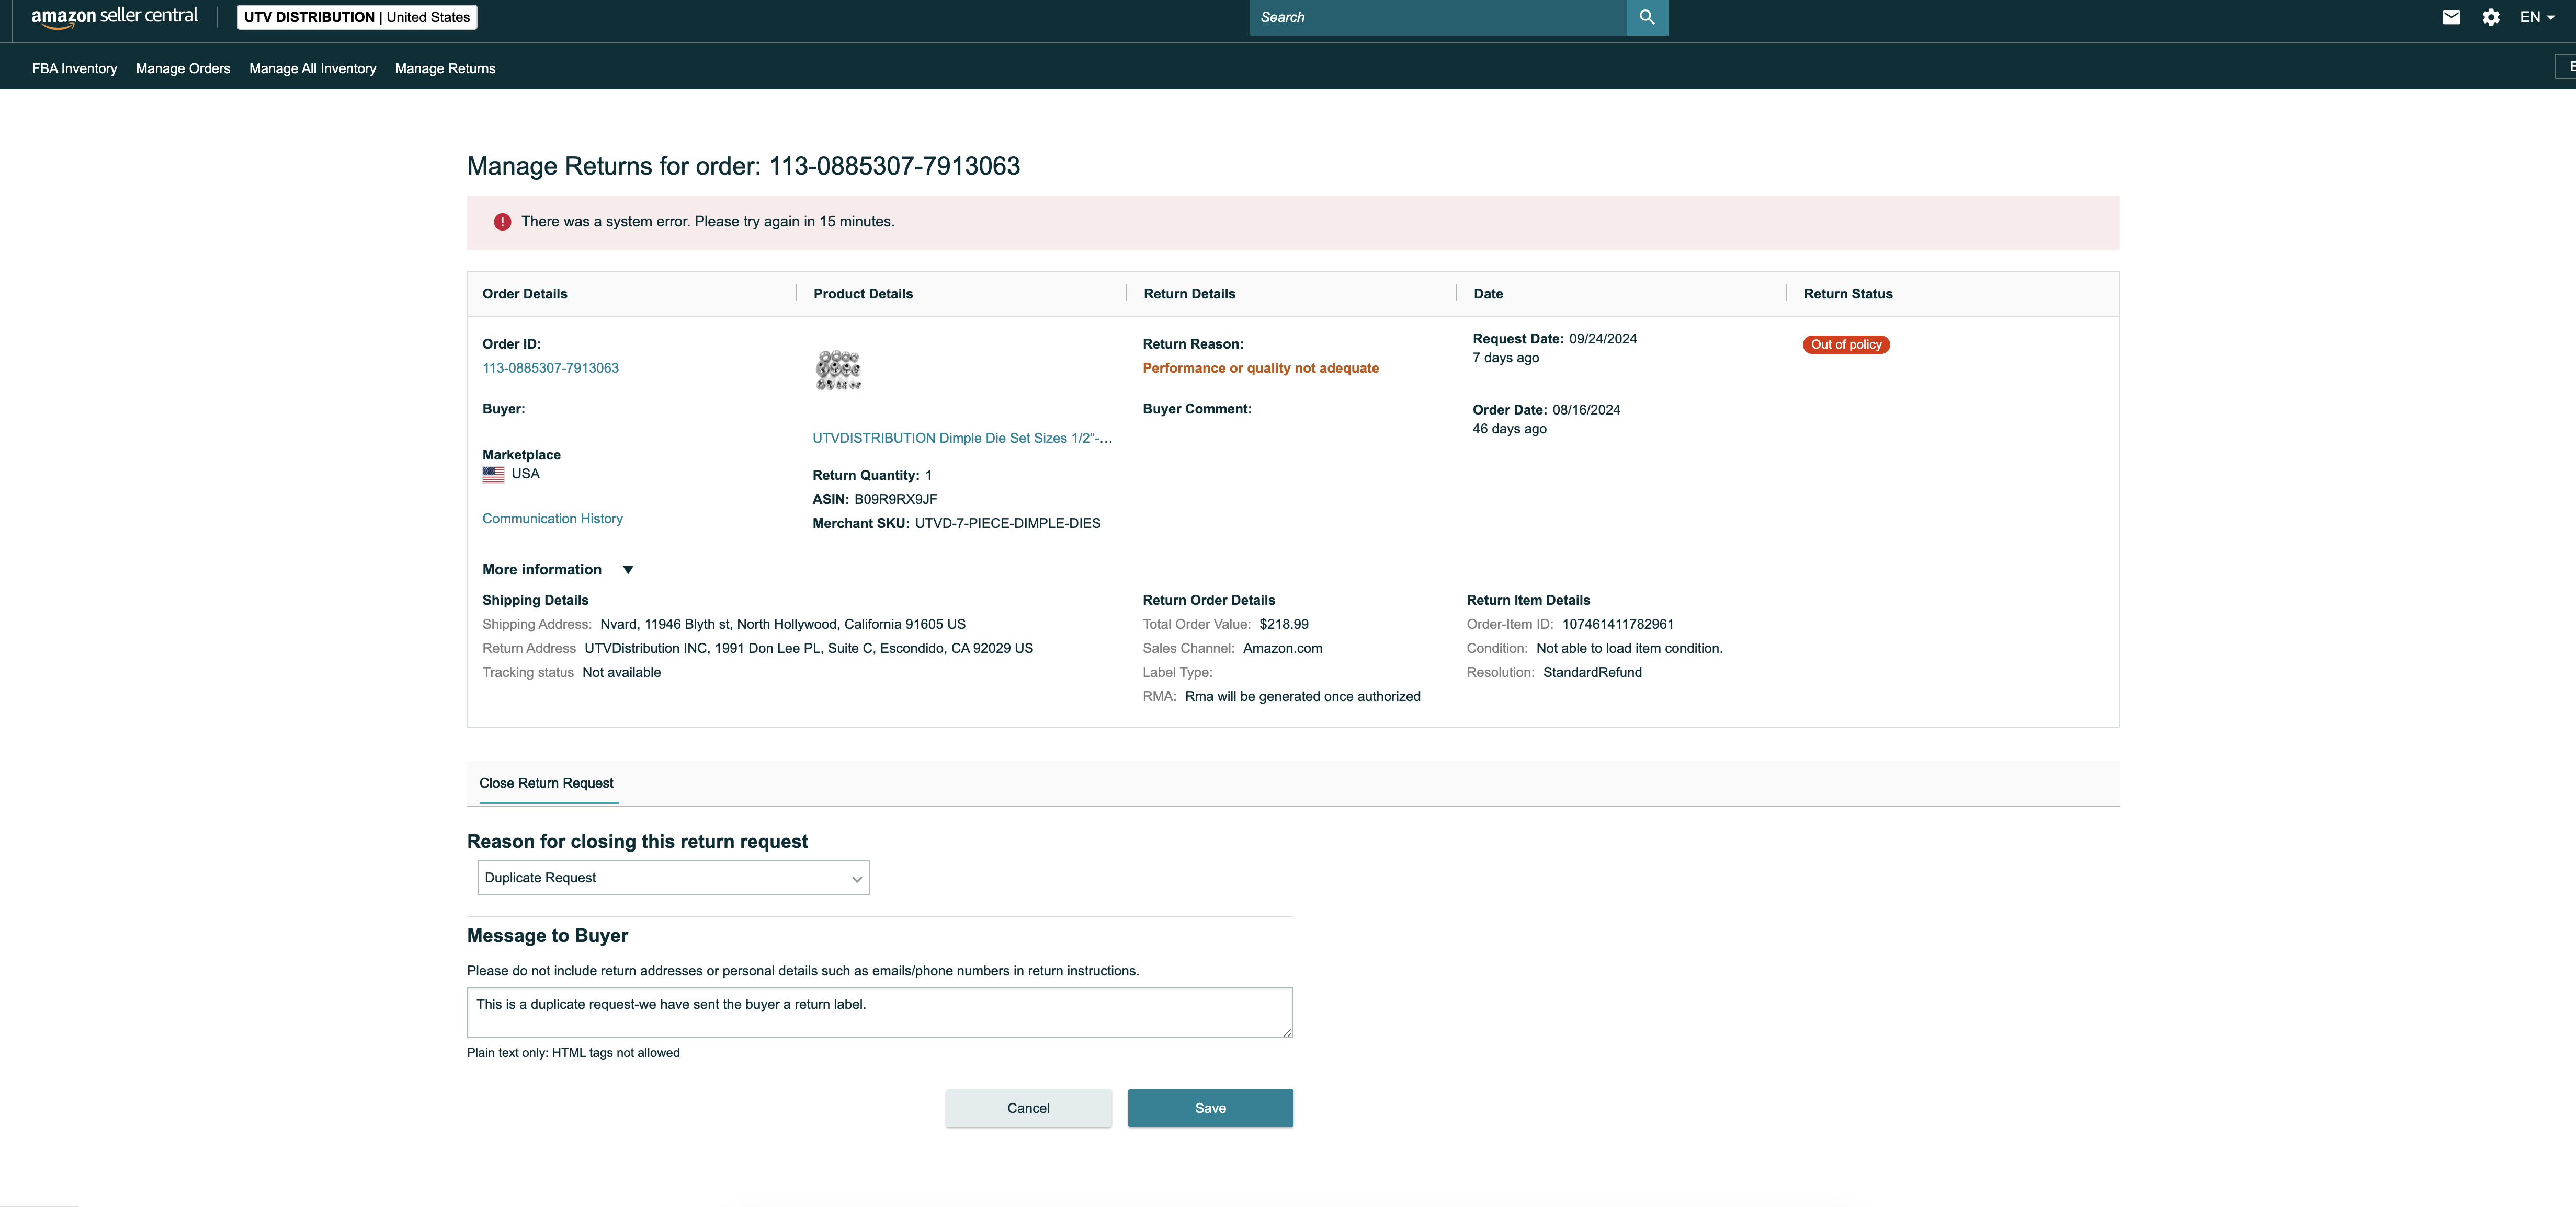Open order ID link 113-0885307-7913063
Screen dimensions: 2576x1207
pyautogui.click(x=550, y=367)
